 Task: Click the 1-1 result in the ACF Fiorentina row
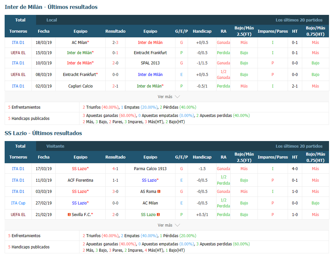click(116, 180)
